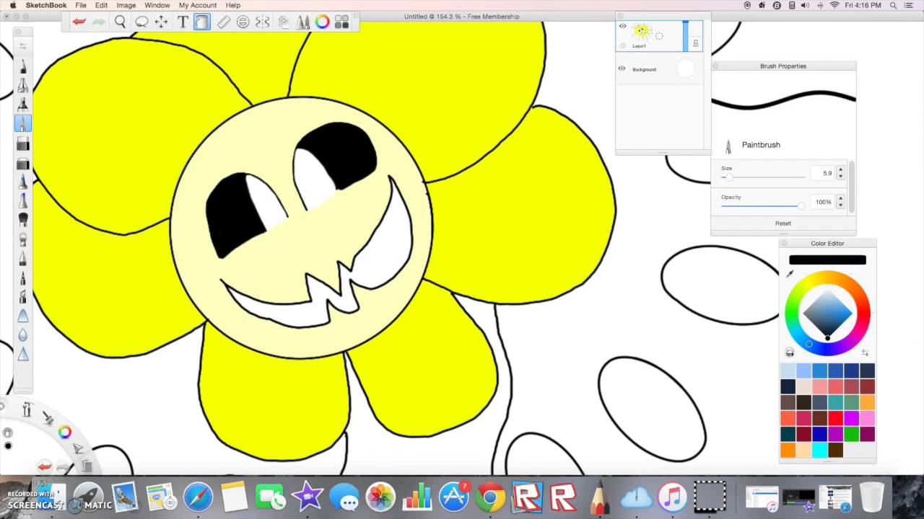
Task: Click the black current color bar
Action: click(x=827, y=259)
